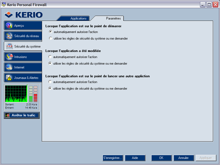Go to Intrusions section
Image resolution: width=220 pixels, height=165 pixels.
[x=23, y=57]
